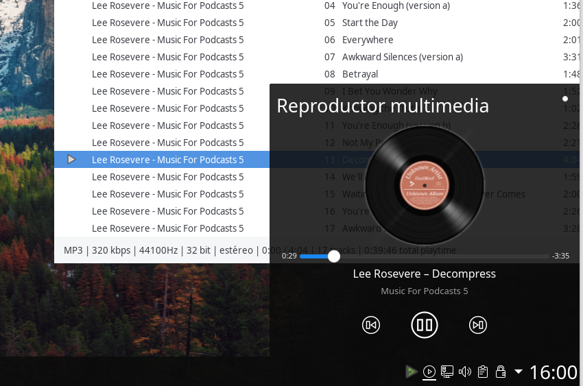Select track 05 Start the Day

(370, 23)
